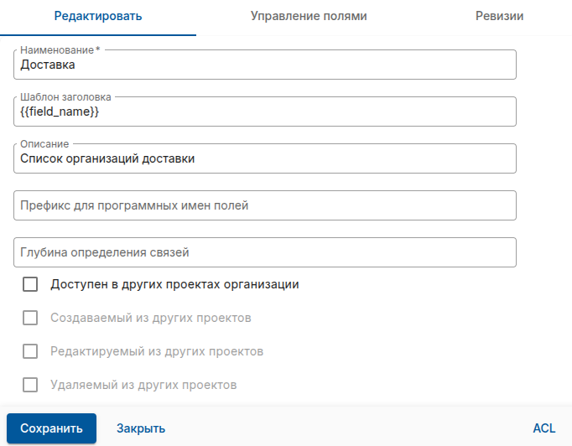Tick the Удаляемый из других проектов checkbox
572x446 pixels.
point(31,385)
